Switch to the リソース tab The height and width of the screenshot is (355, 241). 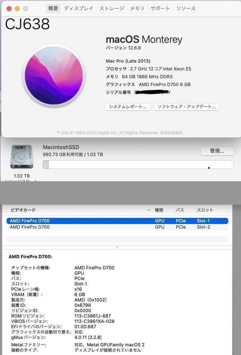[x=186, y=8]
